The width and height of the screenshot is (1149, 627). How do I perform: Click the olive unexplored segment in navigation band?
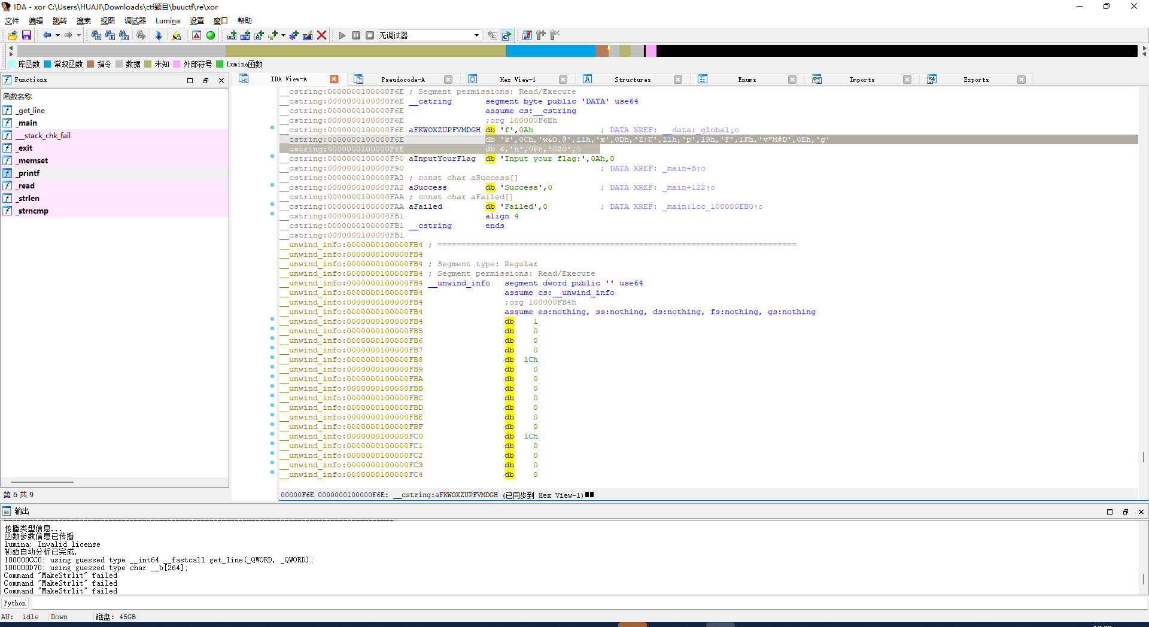(365, 51)
